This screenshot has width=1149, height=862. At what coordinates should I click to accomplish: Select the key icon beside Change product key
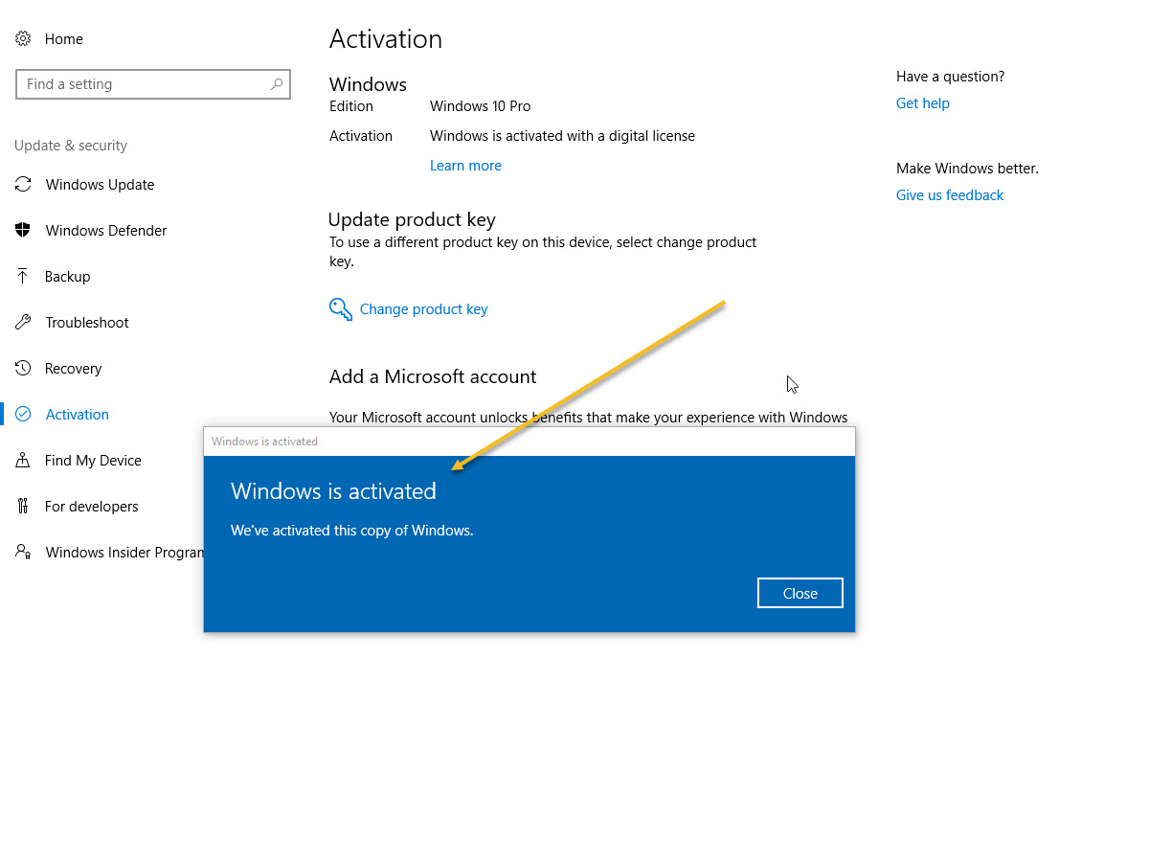point(340,308)
